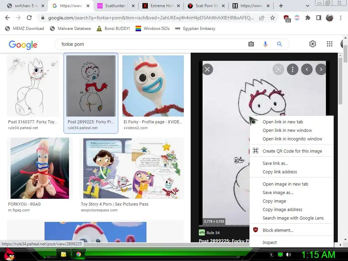Open the Windows ISOs bookmark
348x261 pixels.
(153, 29)
